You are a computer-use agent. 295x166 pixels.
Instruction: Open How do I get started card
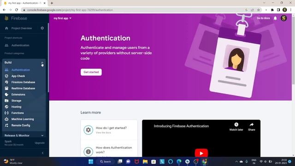tap(109, 130)
